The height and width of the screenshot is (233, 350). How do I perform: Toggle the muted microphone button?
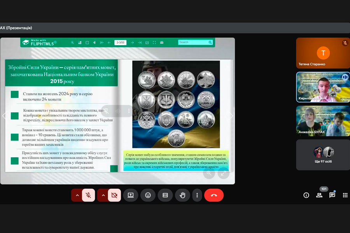coord(88,195)
